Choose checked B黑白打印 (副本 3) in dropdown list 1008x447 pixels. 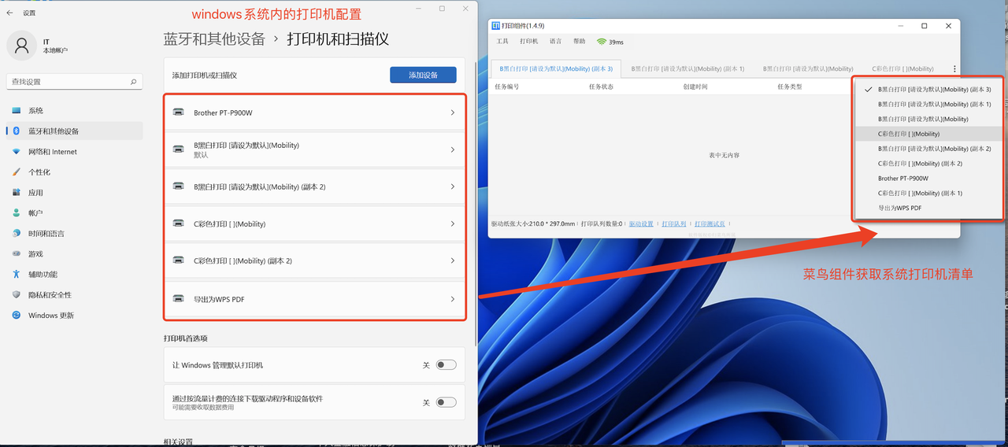[x=929, y=90]
